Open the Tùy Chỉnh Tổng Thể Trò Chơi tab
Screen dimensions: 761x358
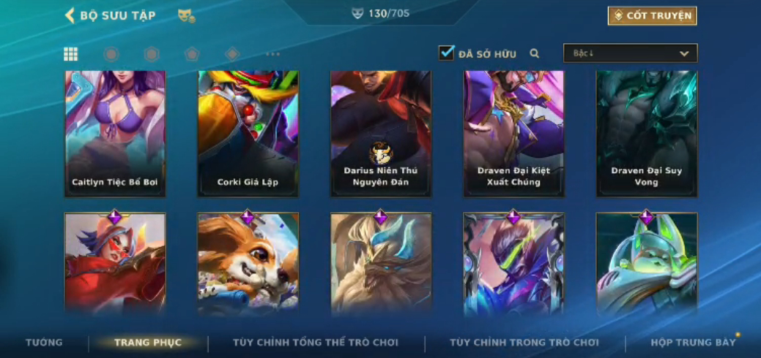tap(316, 343)
